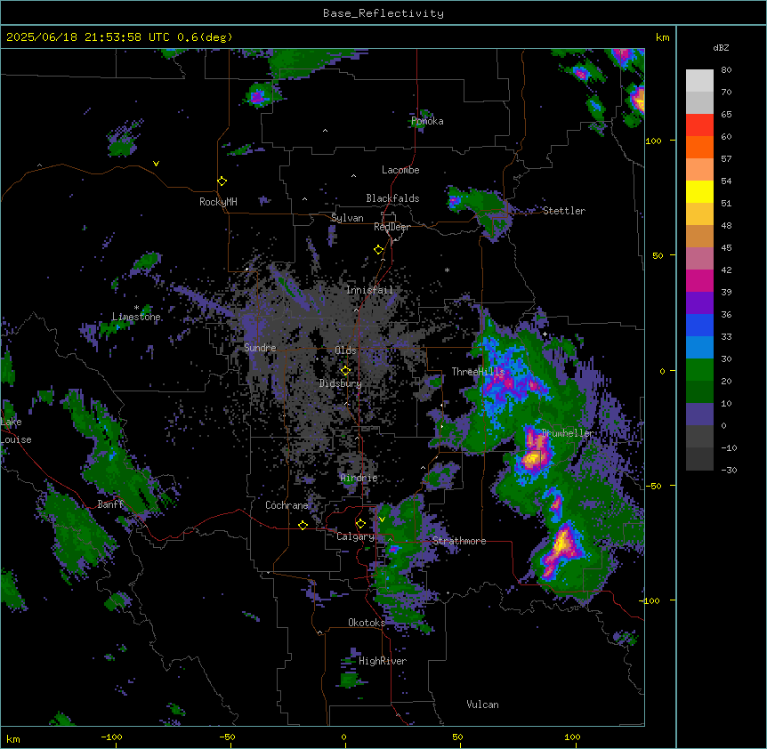The height and width of the screenshot is (749, 767).
Task: Click the Ponoka city label
Action: [427, 121]
